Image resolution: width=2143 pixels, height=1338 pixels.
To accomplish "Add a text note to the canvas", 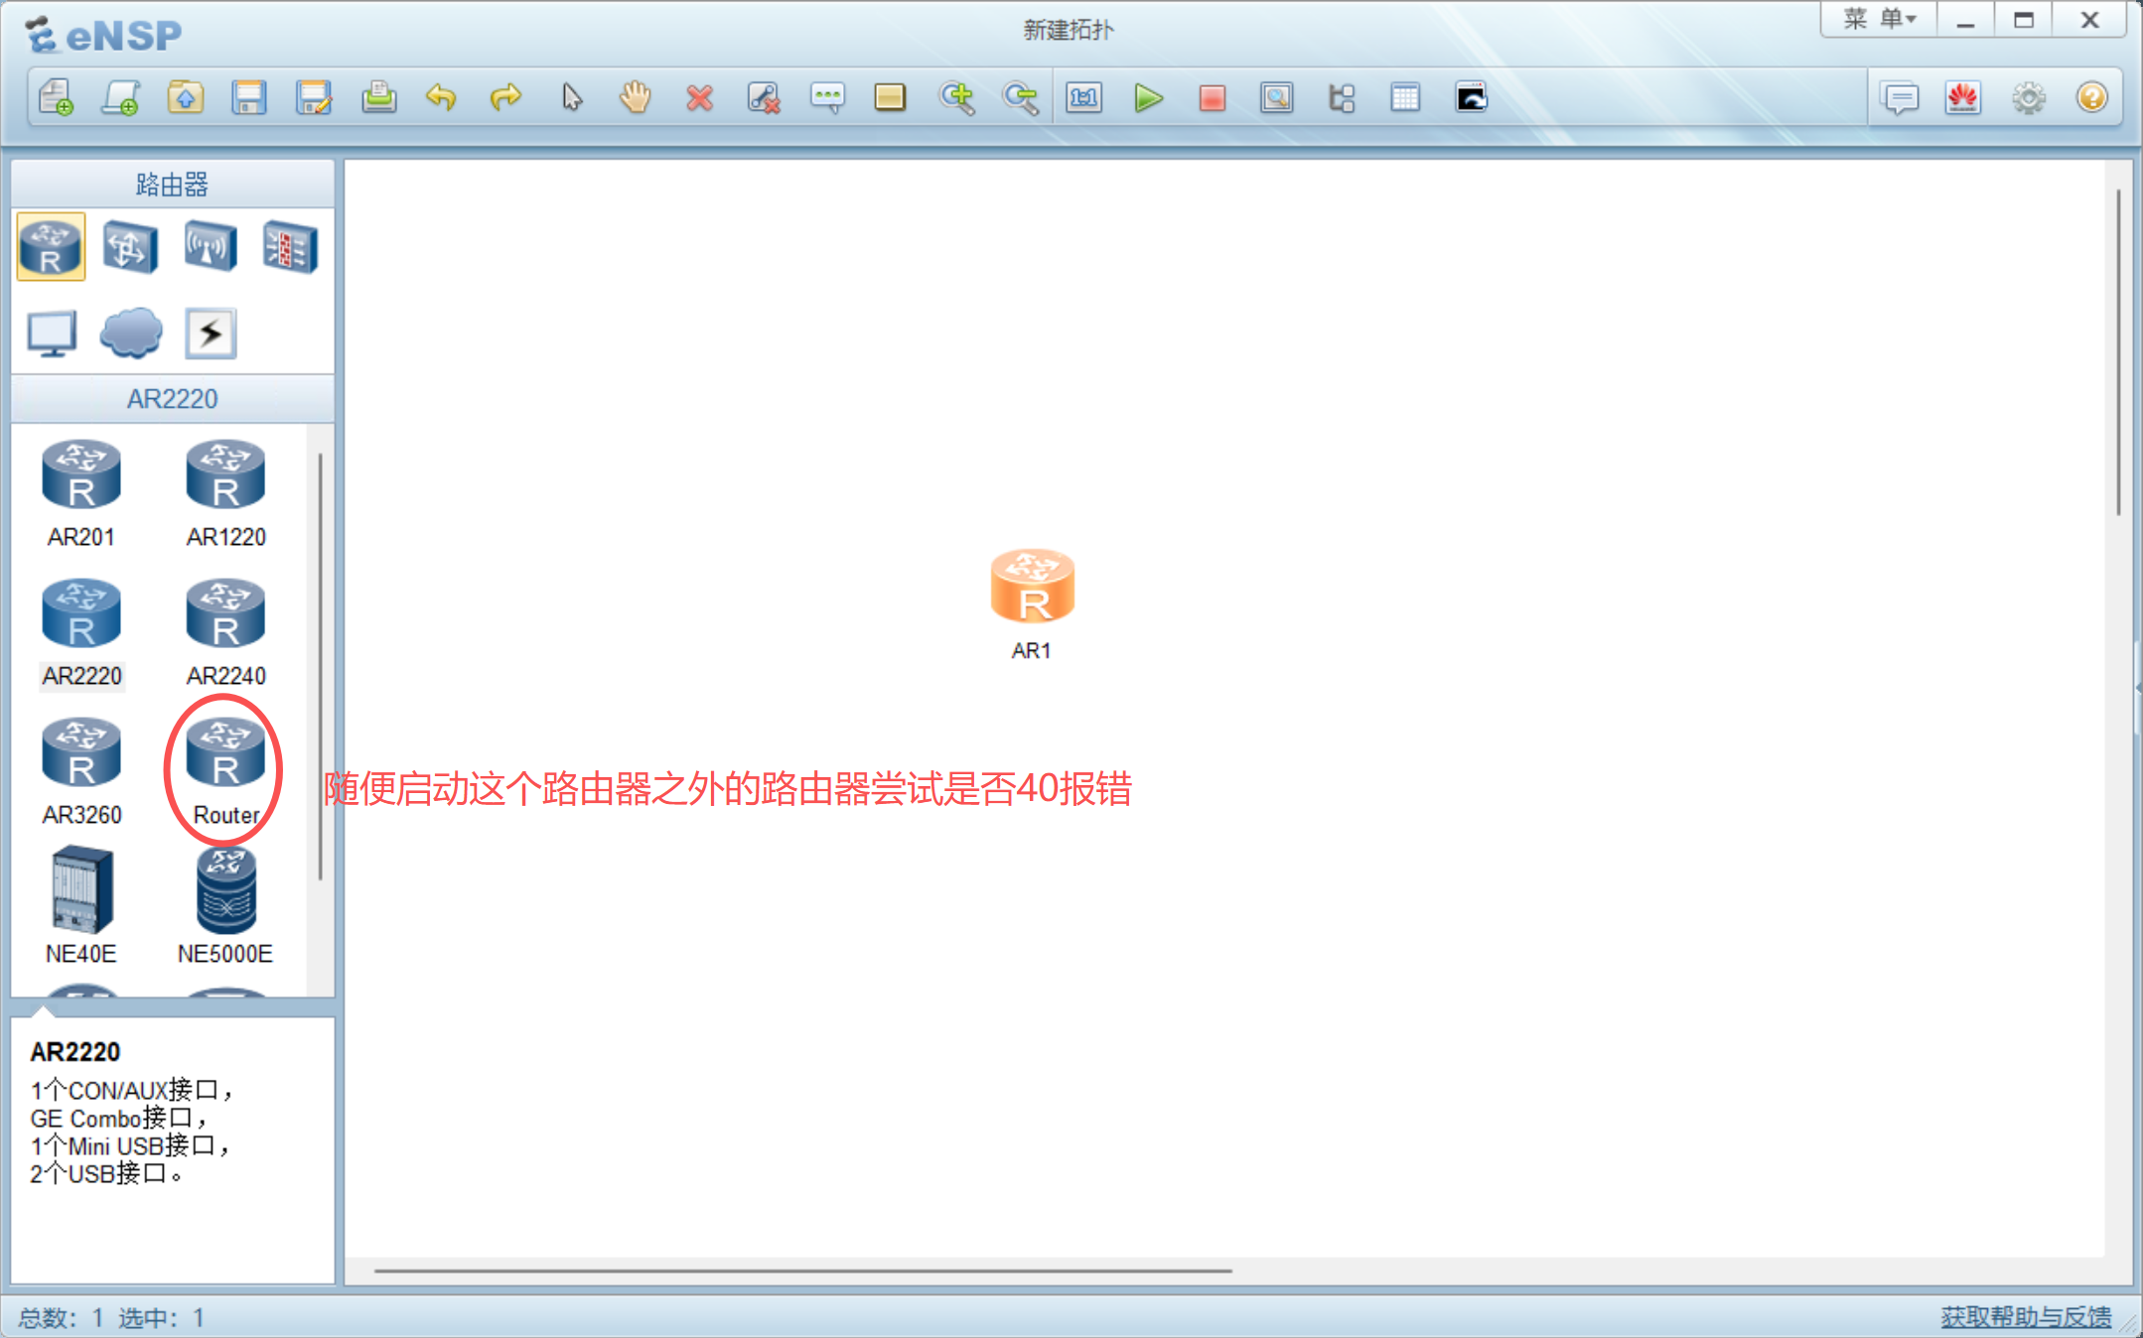I will [x=827, y=97].
